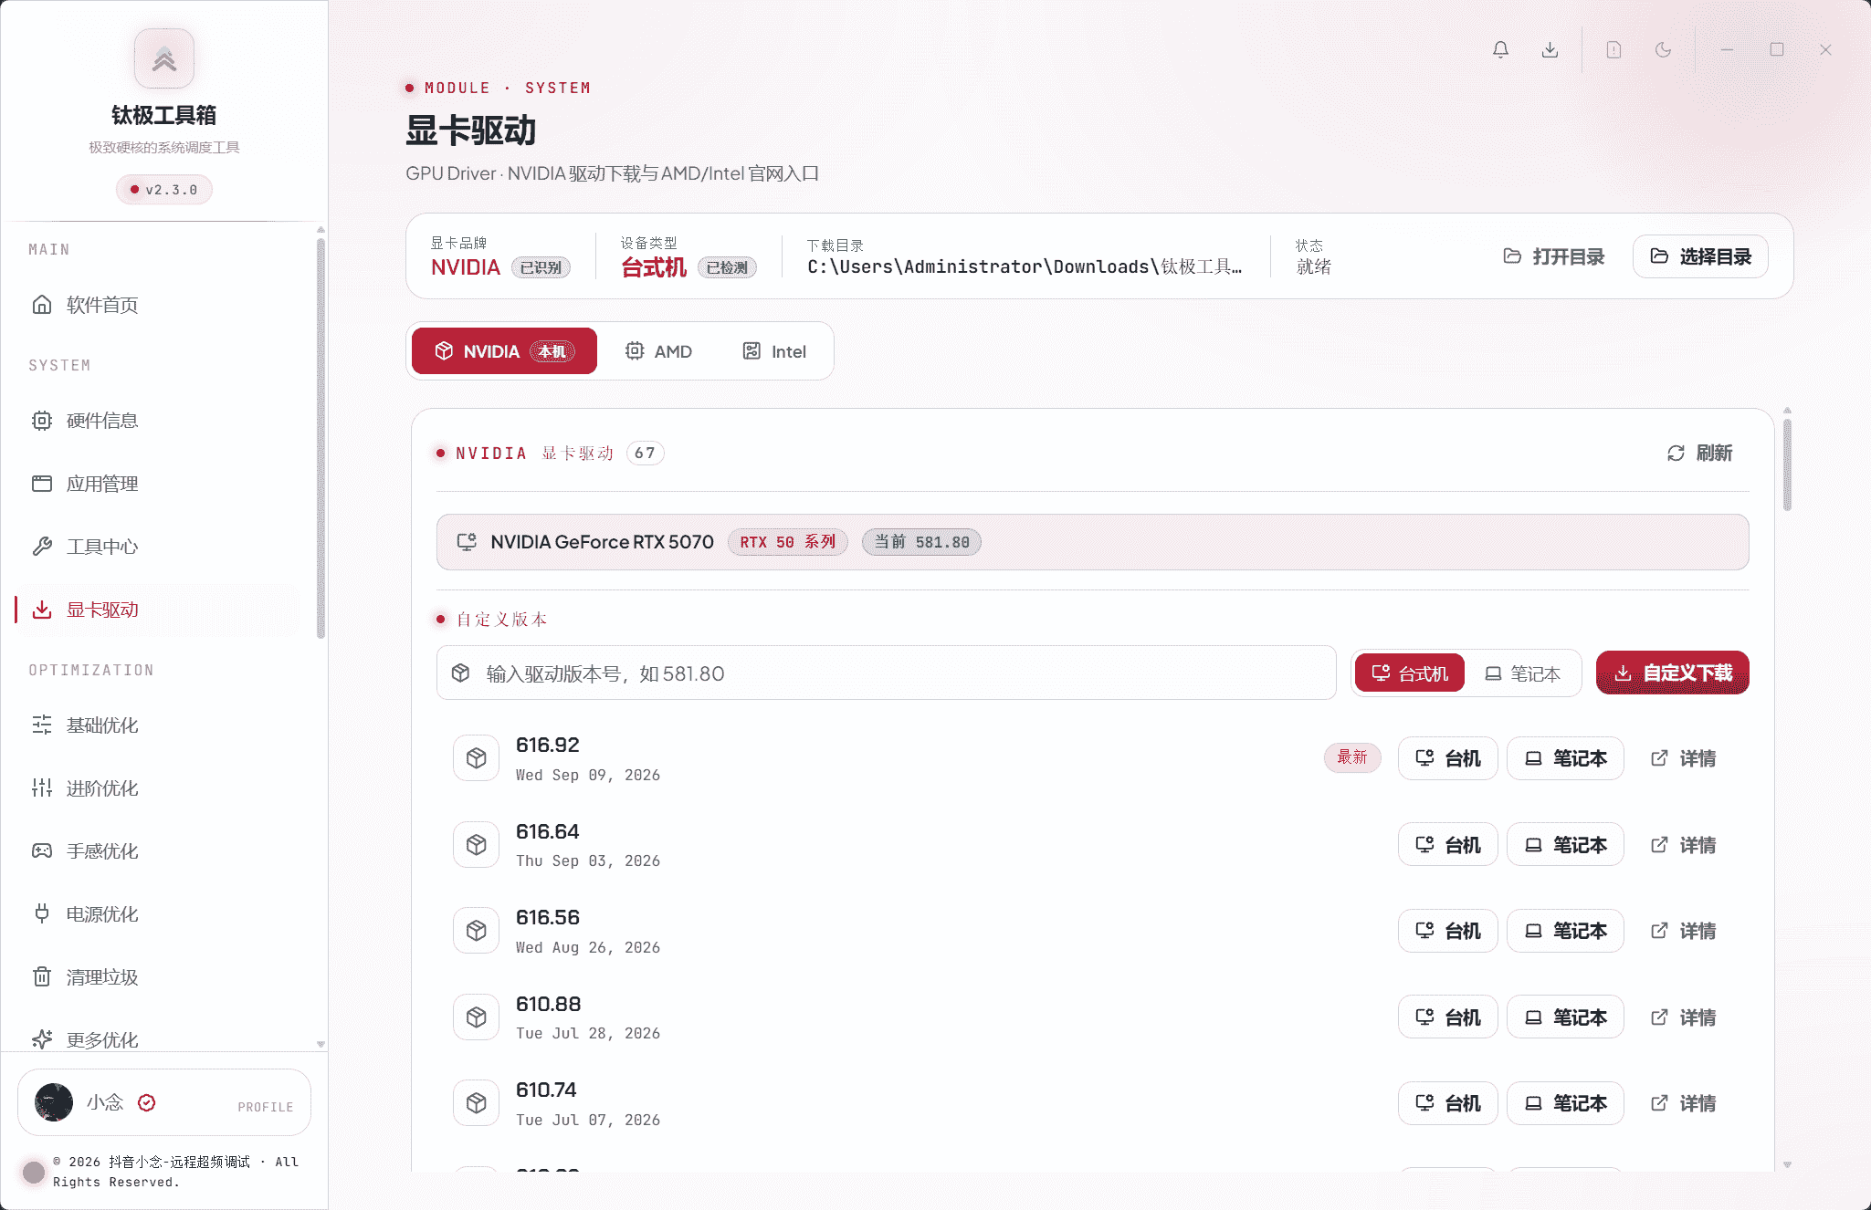
Task: Click the driver version input field
Action: tap(887, 673)
